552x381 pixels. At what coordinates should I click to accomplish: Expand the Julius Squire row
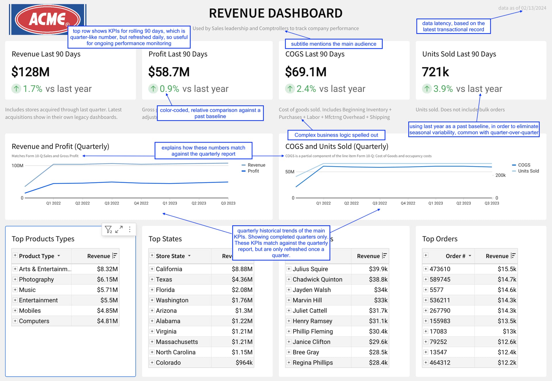[x=289, y=269]
